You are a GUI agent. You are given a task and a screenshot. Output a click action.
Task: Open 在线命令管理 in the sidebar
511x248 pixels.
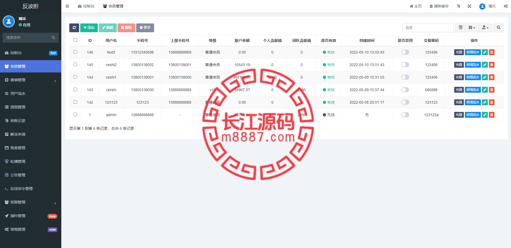pos(31,189)
